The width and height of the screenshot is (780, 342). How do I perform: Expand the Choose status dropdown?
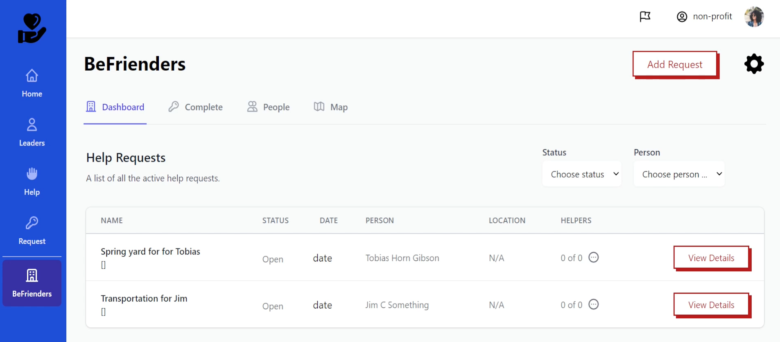(582, 174)
